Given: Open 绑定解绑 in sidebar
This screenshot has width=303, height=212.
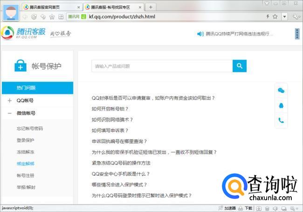Looking at the screenshot, I should [25, 164].
